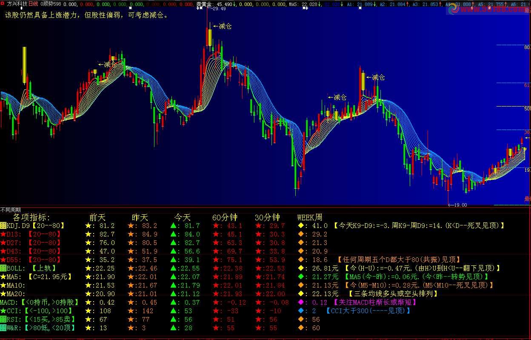Click the BOLL【上轨】 row label

(32, 268)
